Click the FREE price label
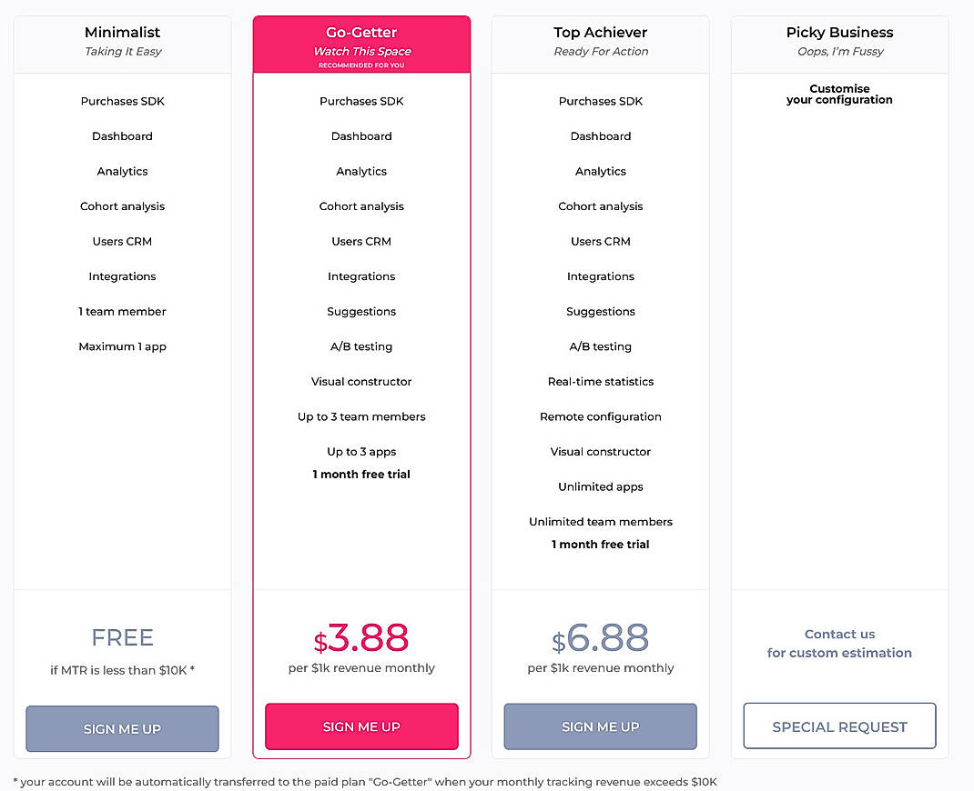974x791 pixels. (x=122, y=637)
